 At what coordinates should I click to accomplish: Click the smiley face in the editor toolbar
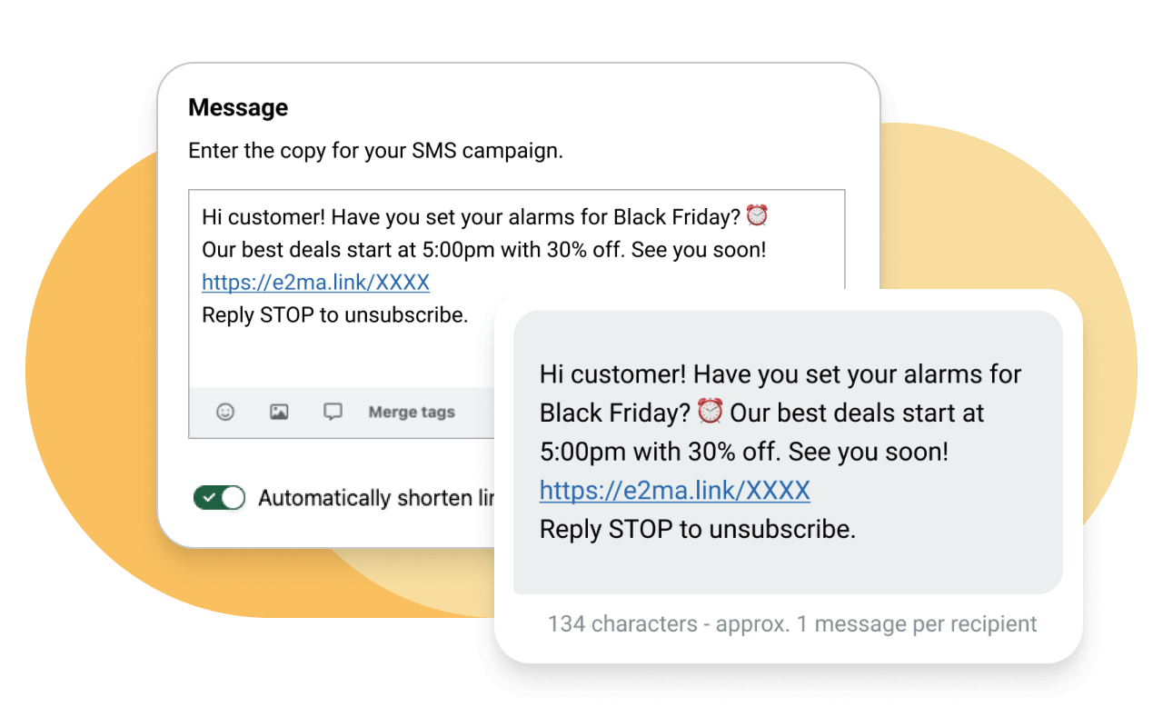224,412
